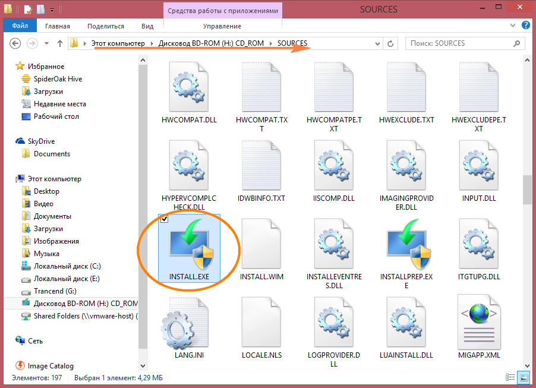Image resolution: width=536 pixels, height=388 pixels.
Task: Select the INPUT.DLL file
Action: (479, 165)
